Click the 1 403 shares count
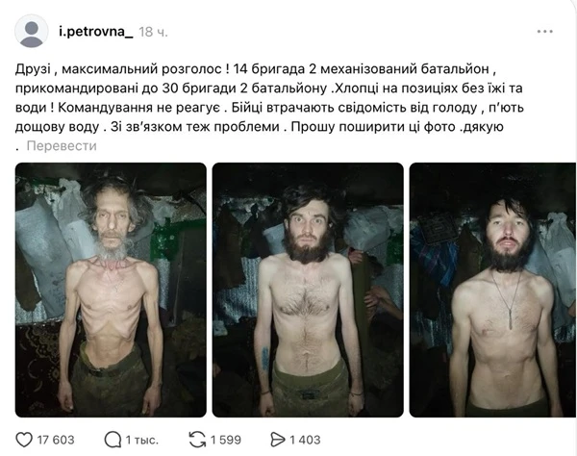This screenshot has height=456, width=577. pyautogui.click(x=305, y=440)
